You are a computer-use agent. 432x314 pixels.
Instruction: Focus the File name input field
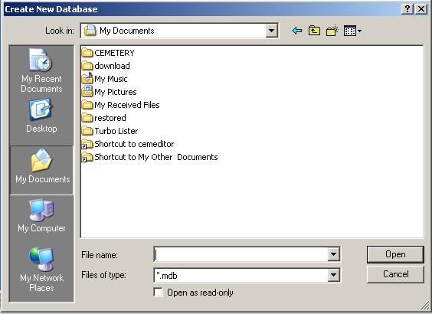pyautogui.click(x=241, y=254)
